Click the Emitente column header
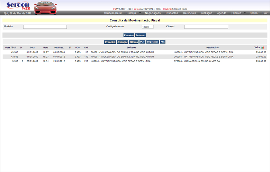Viewport: 270px width, 172px height. 132,48
